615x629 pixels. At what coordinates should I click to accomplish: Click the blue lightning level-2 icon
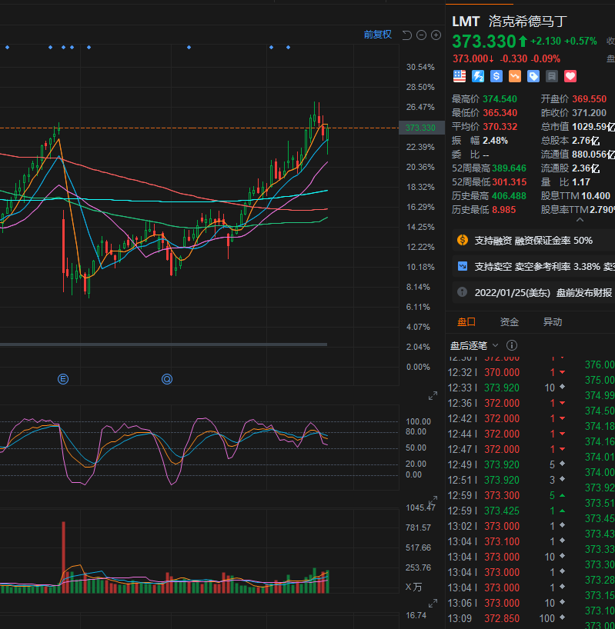[x=478, y=76]
